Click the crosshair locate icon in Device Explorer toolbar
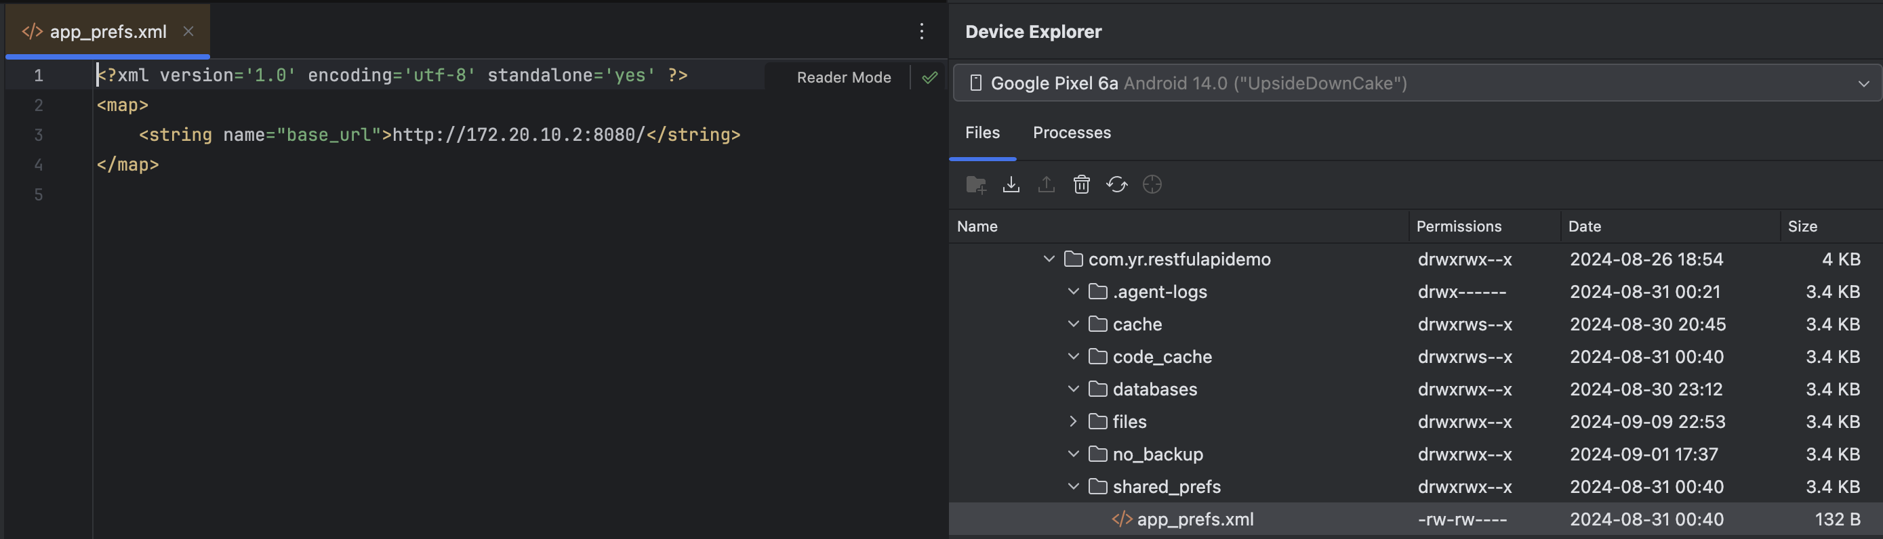Image resolution: width=1883 pixels, height=539 pixels. 1152,185
